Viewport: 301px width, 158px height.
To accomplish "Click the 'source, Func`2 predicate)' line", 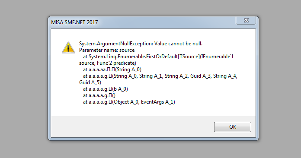I will 108,63.
